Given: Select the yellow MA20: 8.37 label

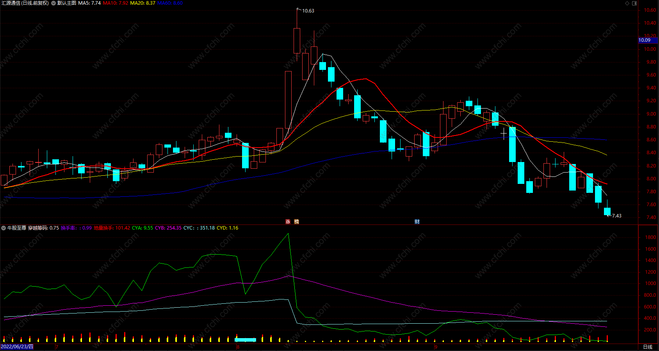Looking at the screenshot, I should [142, 3].
